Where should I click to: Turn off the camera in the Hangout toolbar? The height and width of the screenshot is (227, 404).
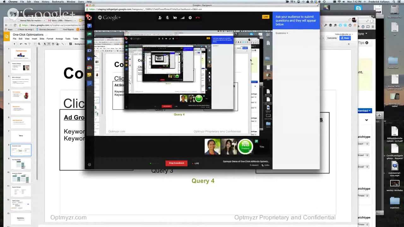tap(175, 17)
